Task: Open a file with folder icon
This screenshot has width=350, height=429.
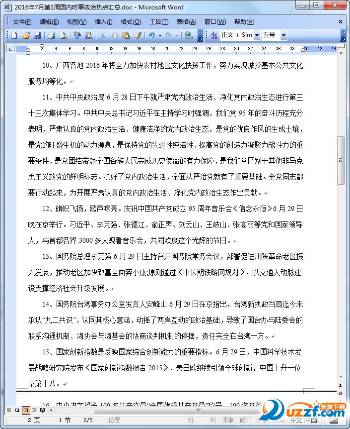Action: [x=26, y=35]
